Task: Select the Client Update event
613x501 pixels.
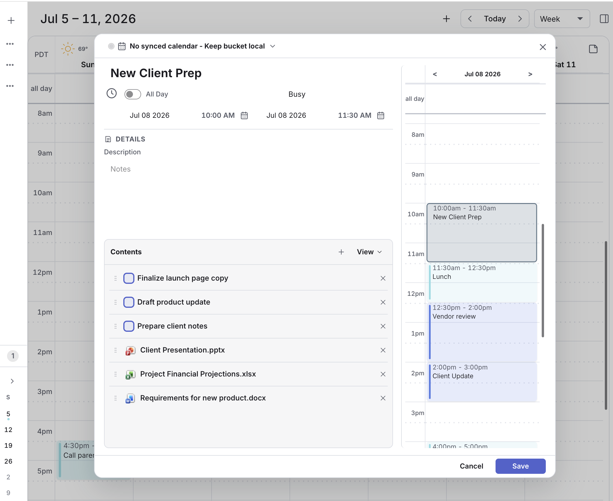Action: click(x=482, y=382)
